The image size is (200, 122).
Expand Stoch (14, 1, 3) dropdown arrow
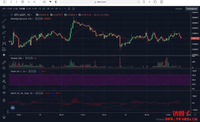(x=26, y=71)
